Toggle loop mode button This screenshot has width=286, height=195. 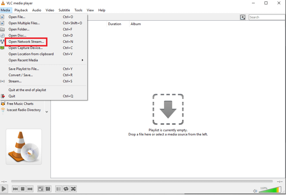pos(66,189)
